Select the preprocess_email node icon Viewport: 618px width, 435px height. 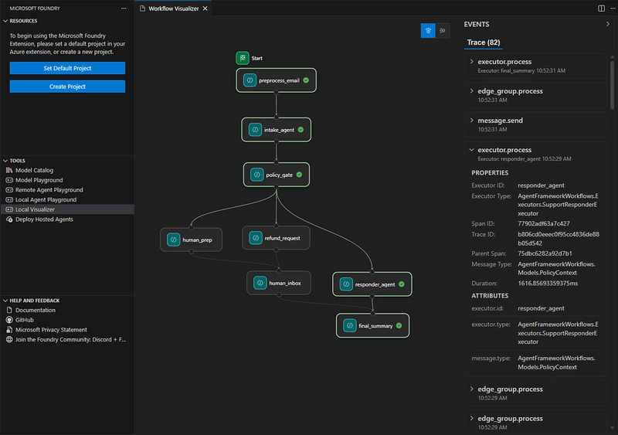[x=250, y=80]
